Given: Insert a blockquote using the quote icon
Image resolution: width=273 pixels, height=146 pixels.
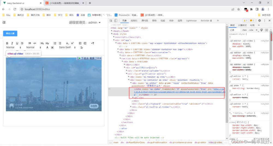Looking at the screenshot, I should (30, 43).
